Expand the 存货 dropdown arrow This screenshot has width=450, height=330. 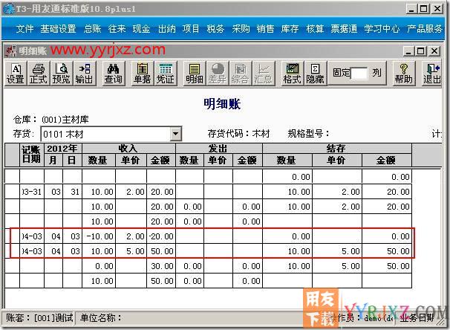coord(176,134)
